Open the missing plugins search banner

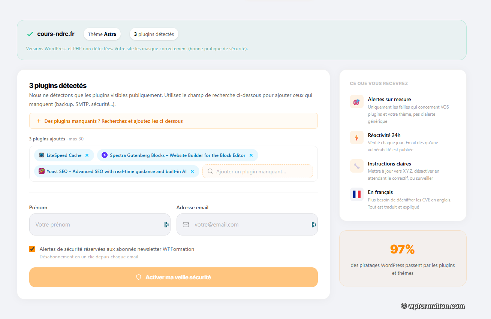point(174,121)
